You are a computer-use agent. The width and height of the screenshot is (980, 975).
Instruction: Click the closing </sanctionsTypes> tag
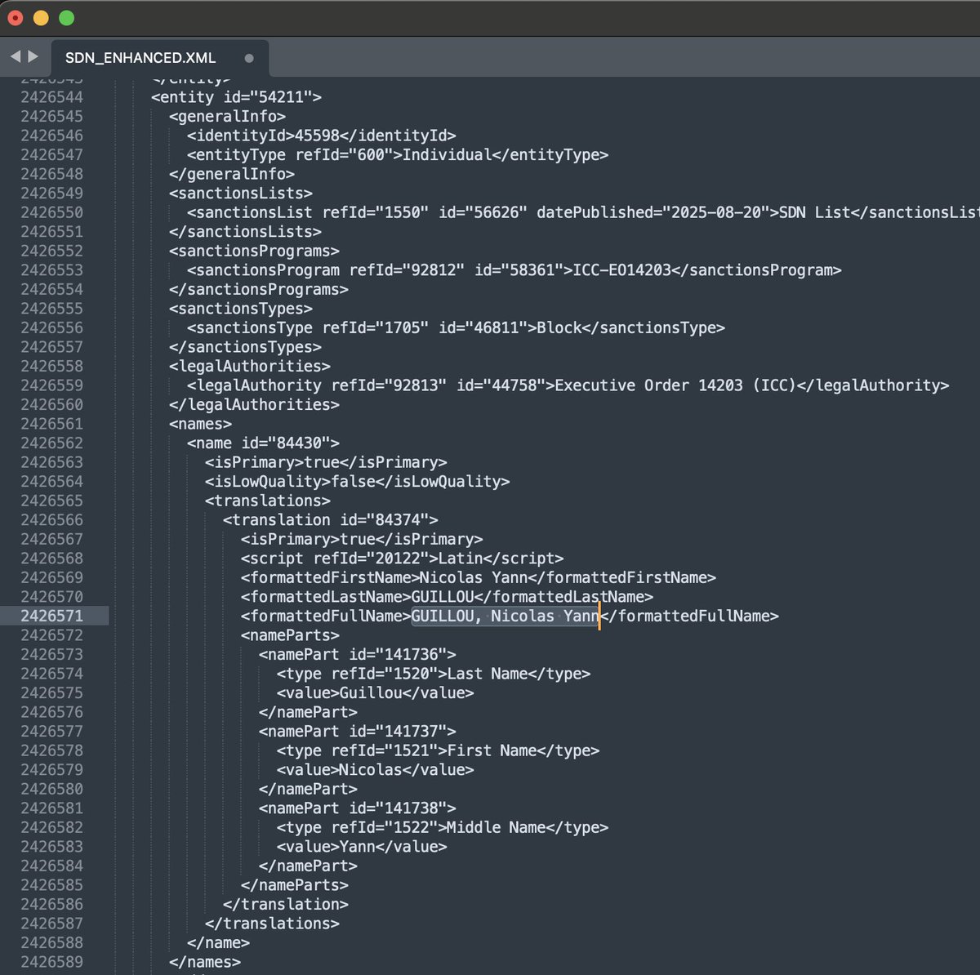(246, 347)
